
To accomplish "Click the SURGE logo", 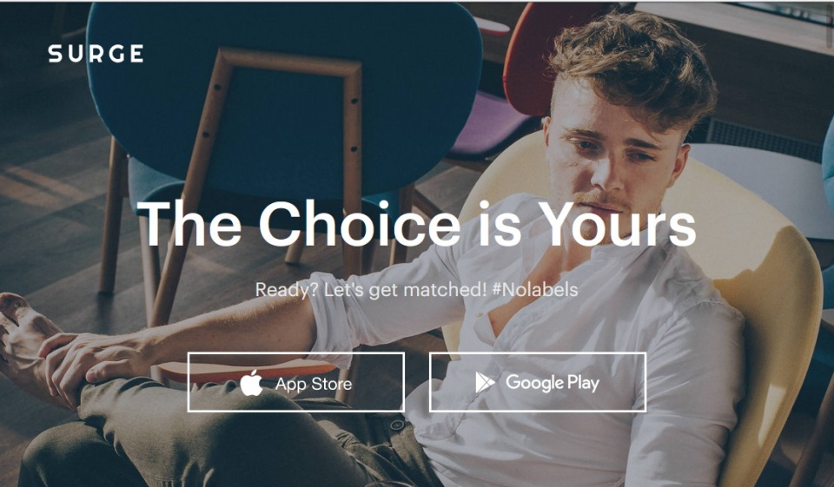I will (x=96, y=53).
